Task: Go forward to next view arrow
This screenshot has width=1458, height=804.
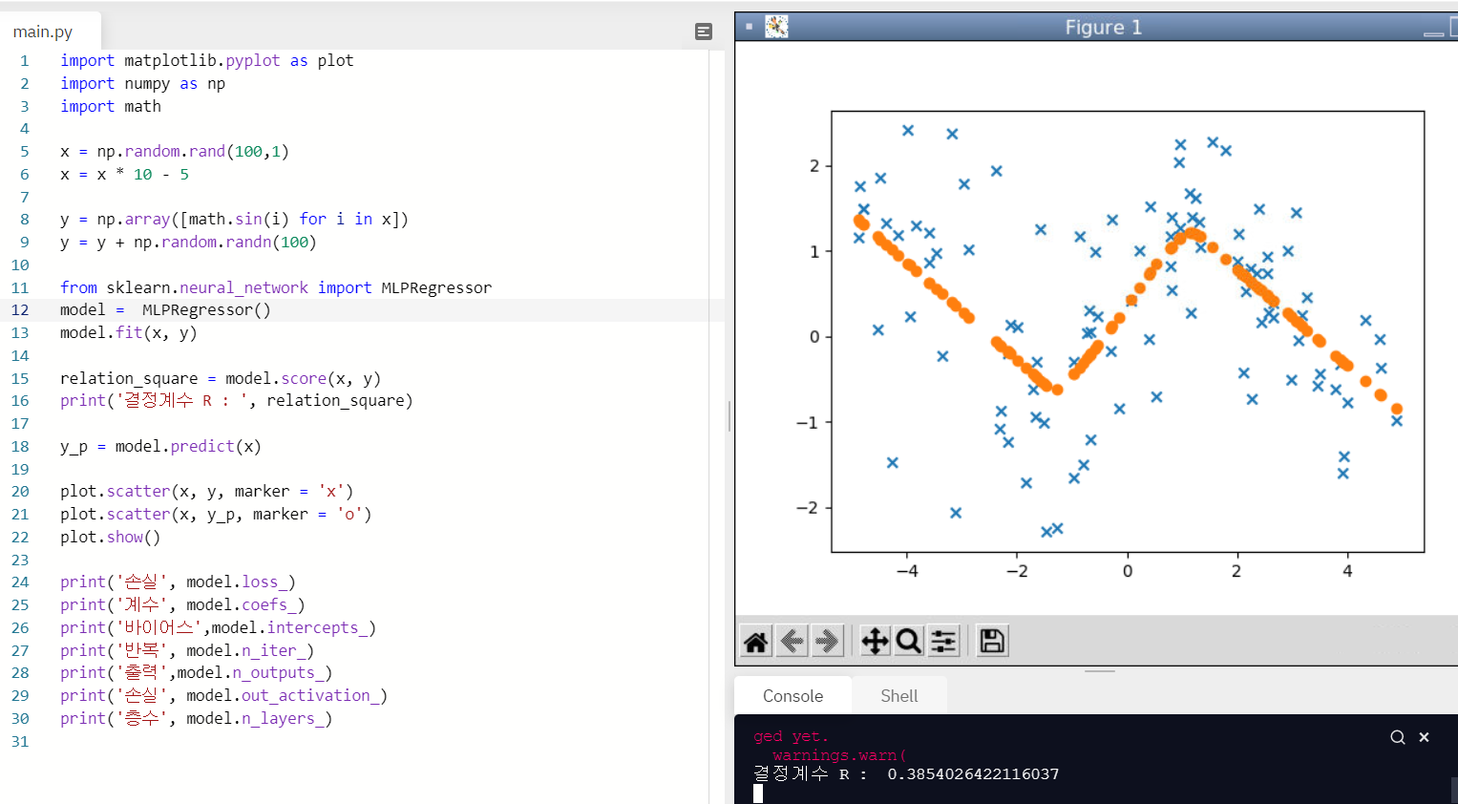Action: (828, 642)
